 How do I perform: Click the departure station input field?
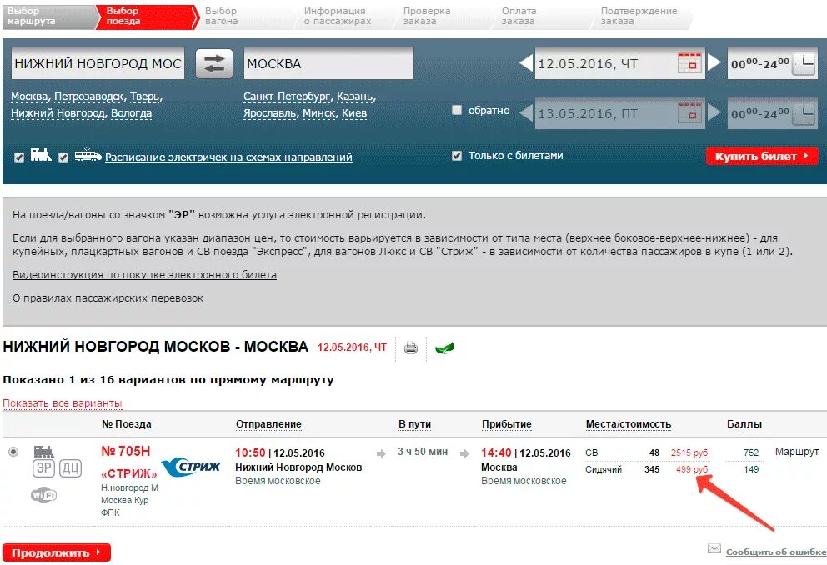pos(98,63)
